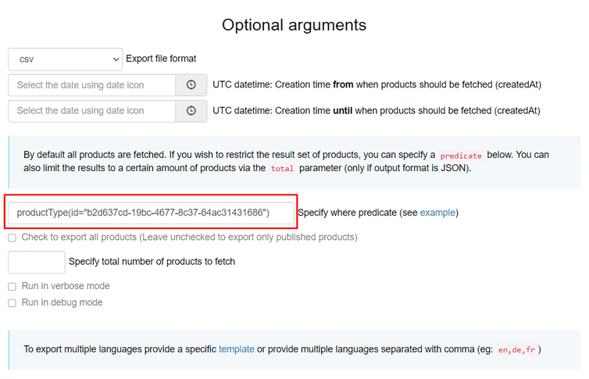Focus the creation time from date field
This screenshot has height=379, width=589.
click(91, 85)
